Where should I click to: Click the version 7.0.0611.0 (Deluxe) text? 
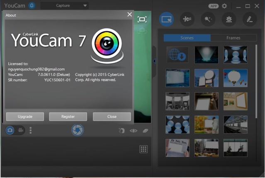pyautogui.click(x=54, y=75)
